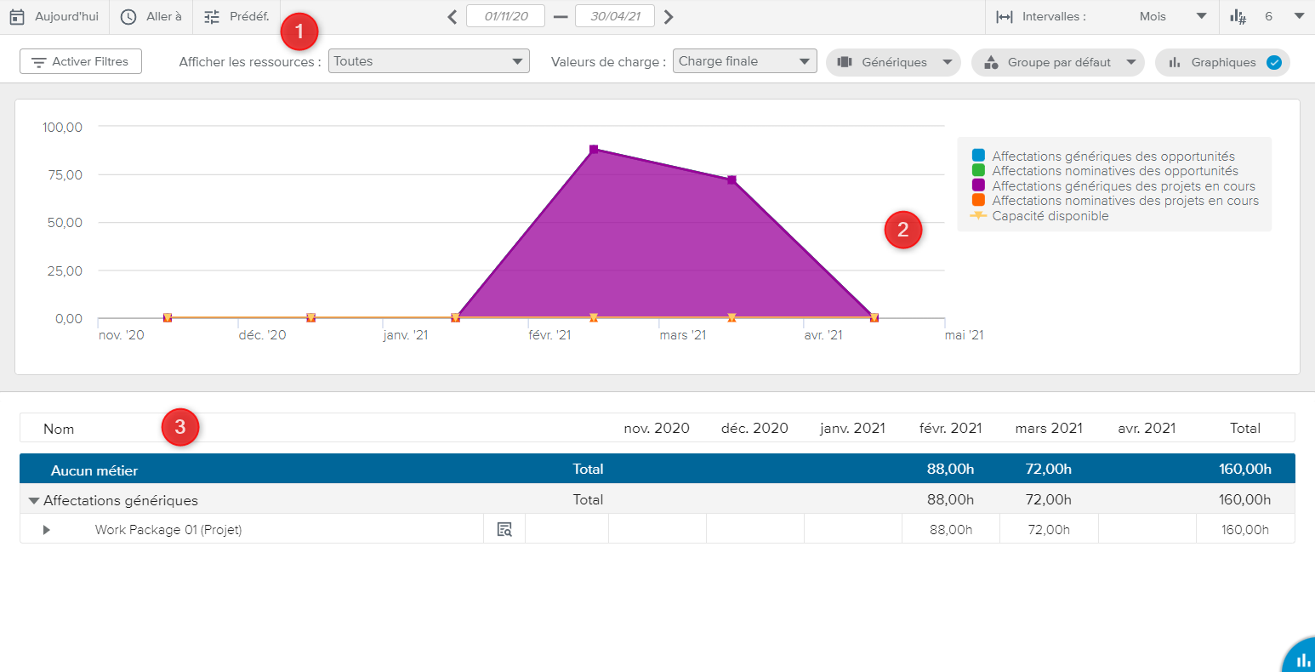
Task: Click the Activer Filtres button
Action: (81, 62)
